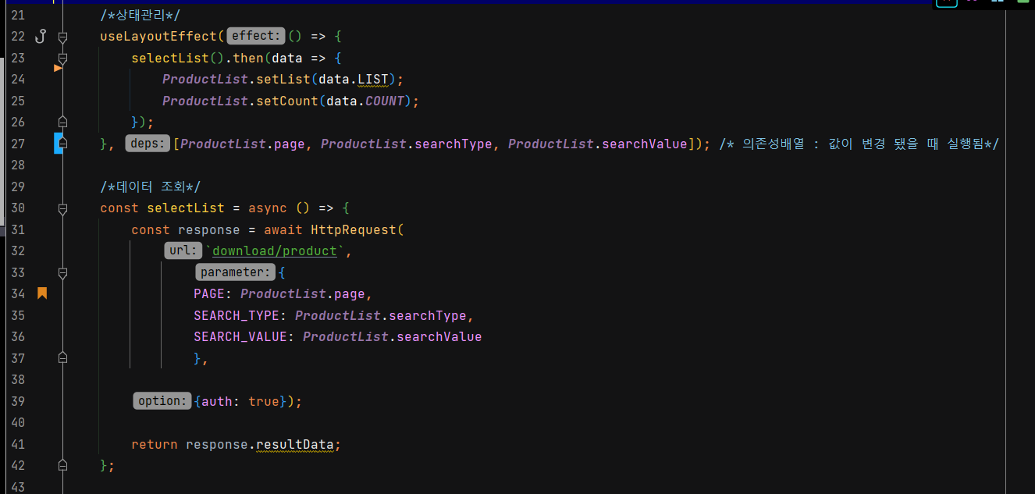Click the 'deps:' inlay hint
The image size is (1035, 494).
pyautogui.click(x=147, y=144)
